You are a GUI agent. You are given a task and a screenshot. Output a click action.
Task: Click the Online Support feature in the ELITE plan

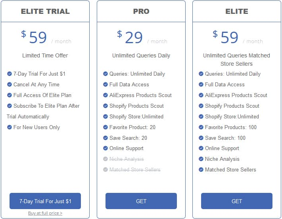click(x=222, y=148)
